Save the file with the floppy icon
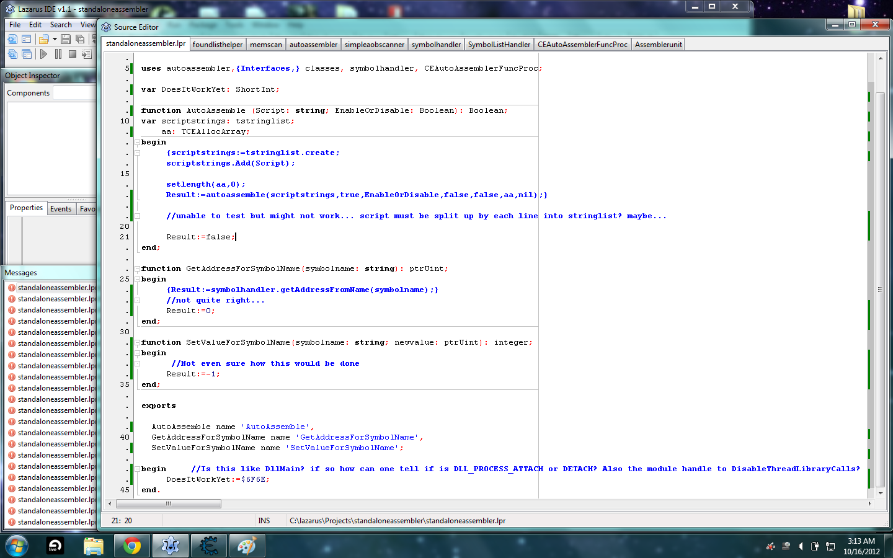Viewport: 893px width, 558px height. click(66, 39)
